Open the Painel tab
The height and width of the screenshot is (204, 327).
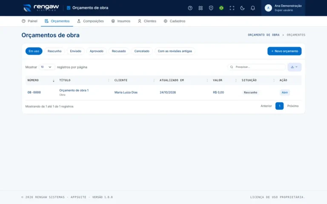point(29,21)
